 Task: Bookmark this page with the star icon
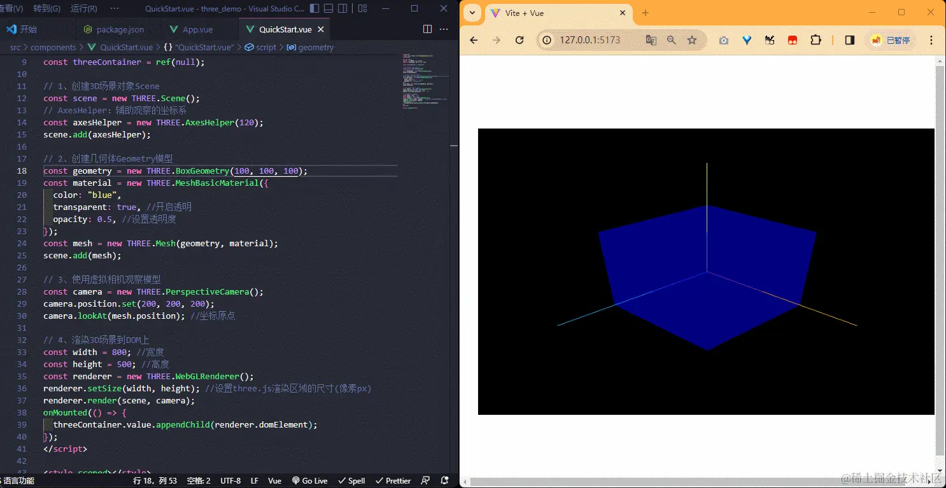pos(692,40)
